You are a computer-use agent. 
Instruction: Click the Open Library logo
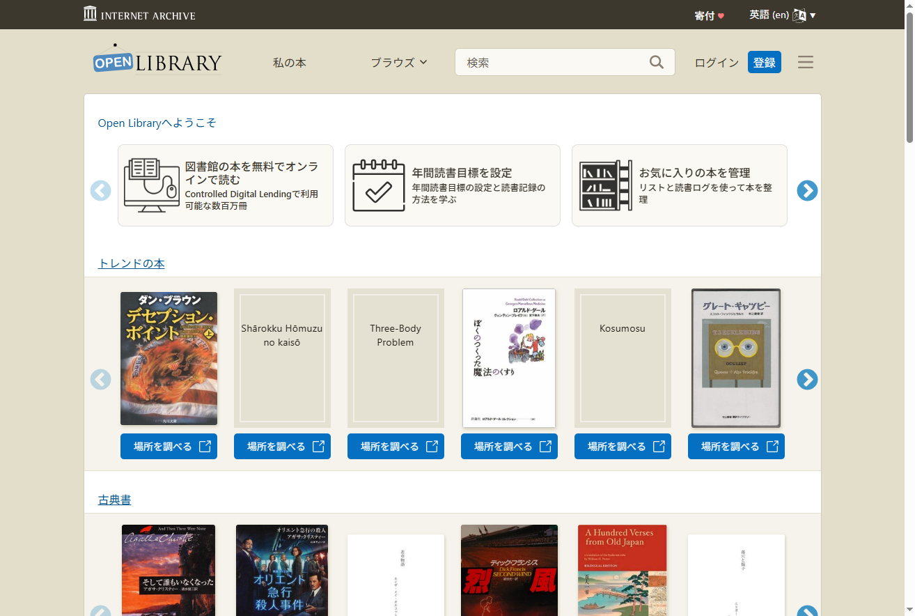coord(157,61)
